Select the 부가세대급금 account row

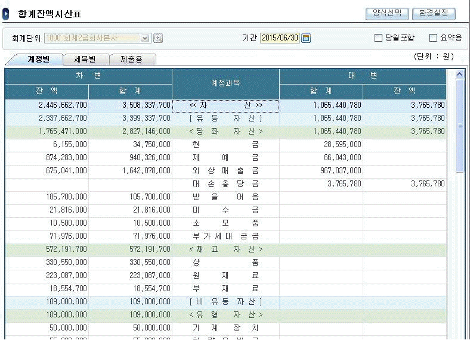(225, 236)
